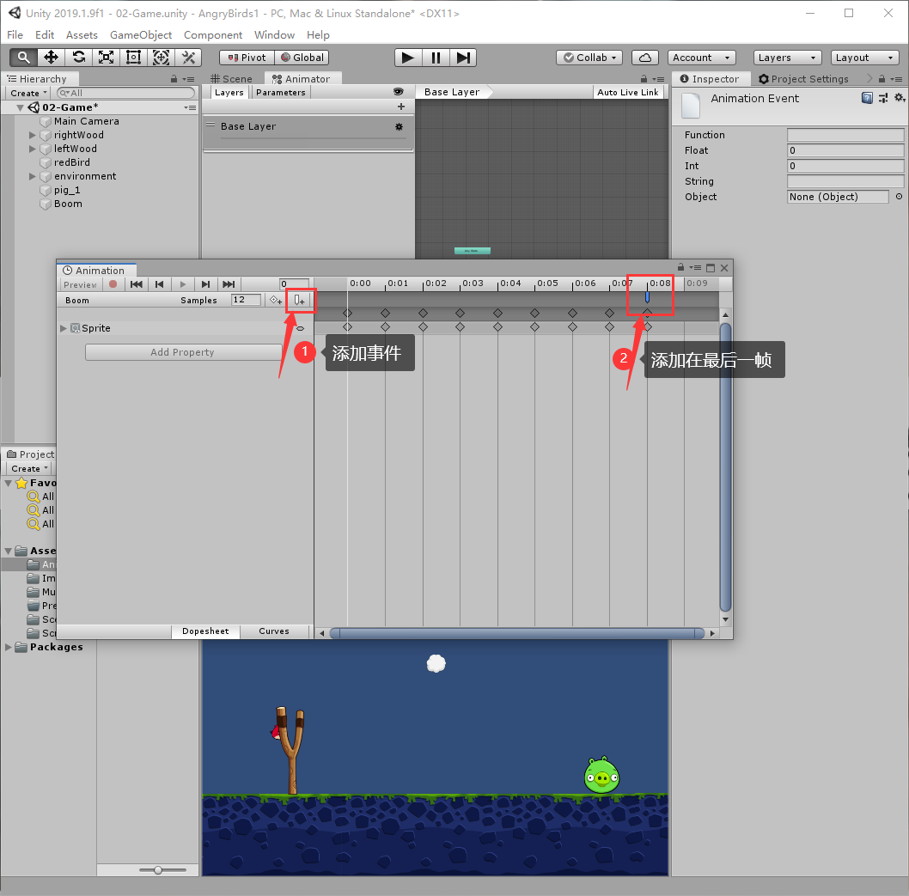Open Animation Event help icon

coord(867,98)
